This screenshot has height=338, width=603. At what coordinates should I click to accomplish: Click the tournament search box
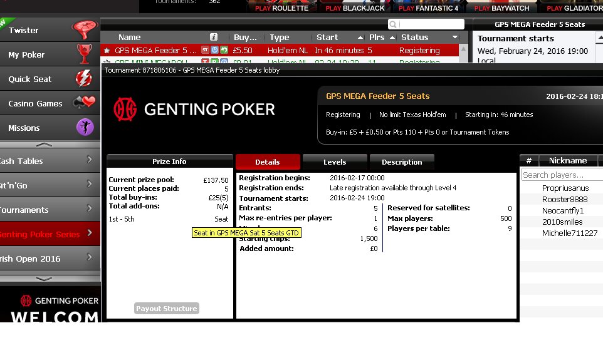pos(426,24)
